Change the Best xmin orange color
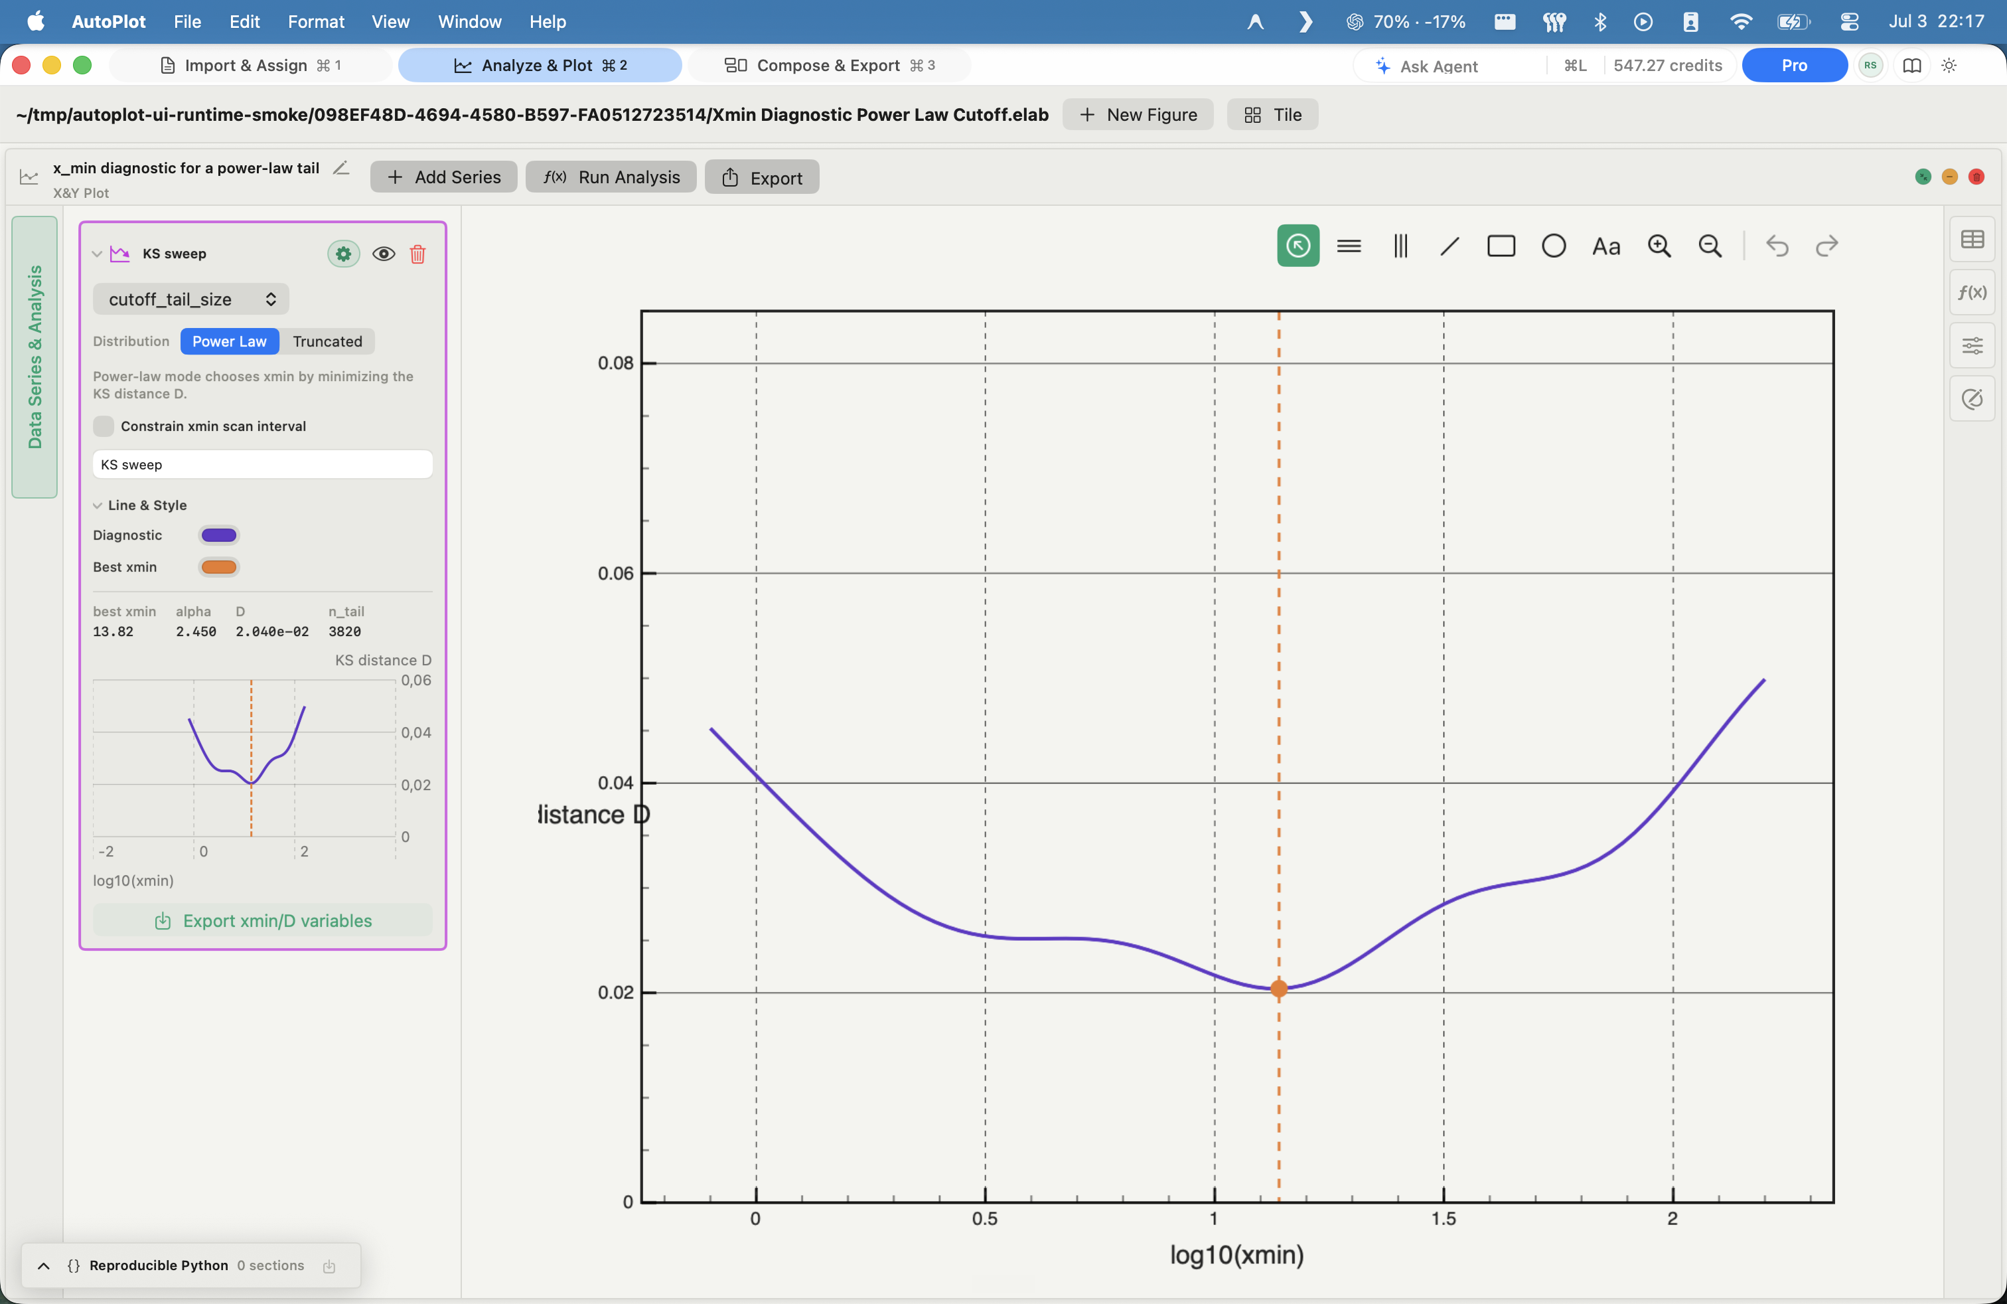The width and height of the screenshot is (2007, 1304). click(218, 567)
